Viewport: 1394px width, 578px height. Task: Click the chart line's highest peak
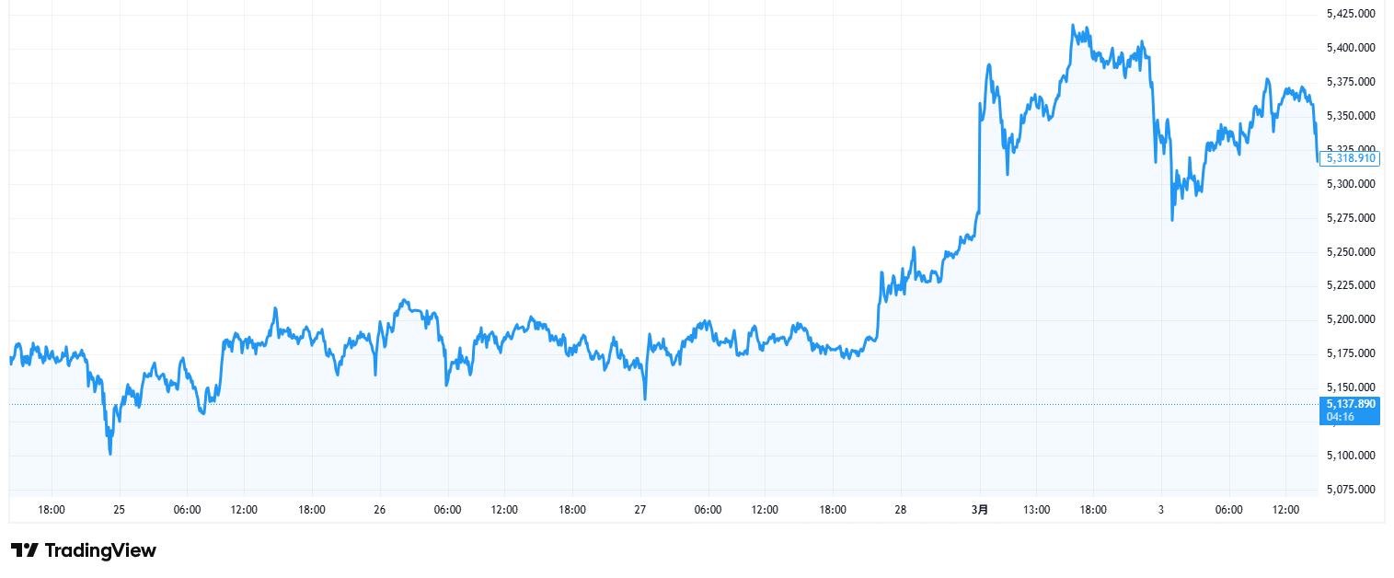click(1074, 27)
